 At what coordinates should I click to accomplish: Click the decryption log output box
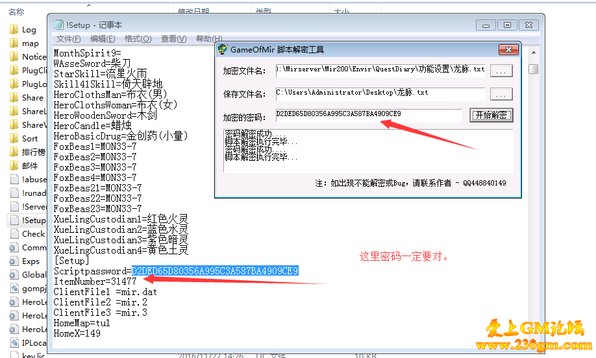click(368, 150)
